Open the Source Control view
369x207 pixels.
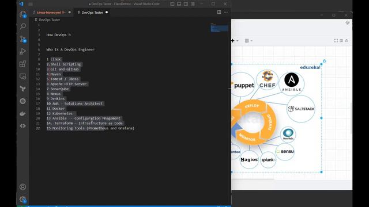pos(23,39)
